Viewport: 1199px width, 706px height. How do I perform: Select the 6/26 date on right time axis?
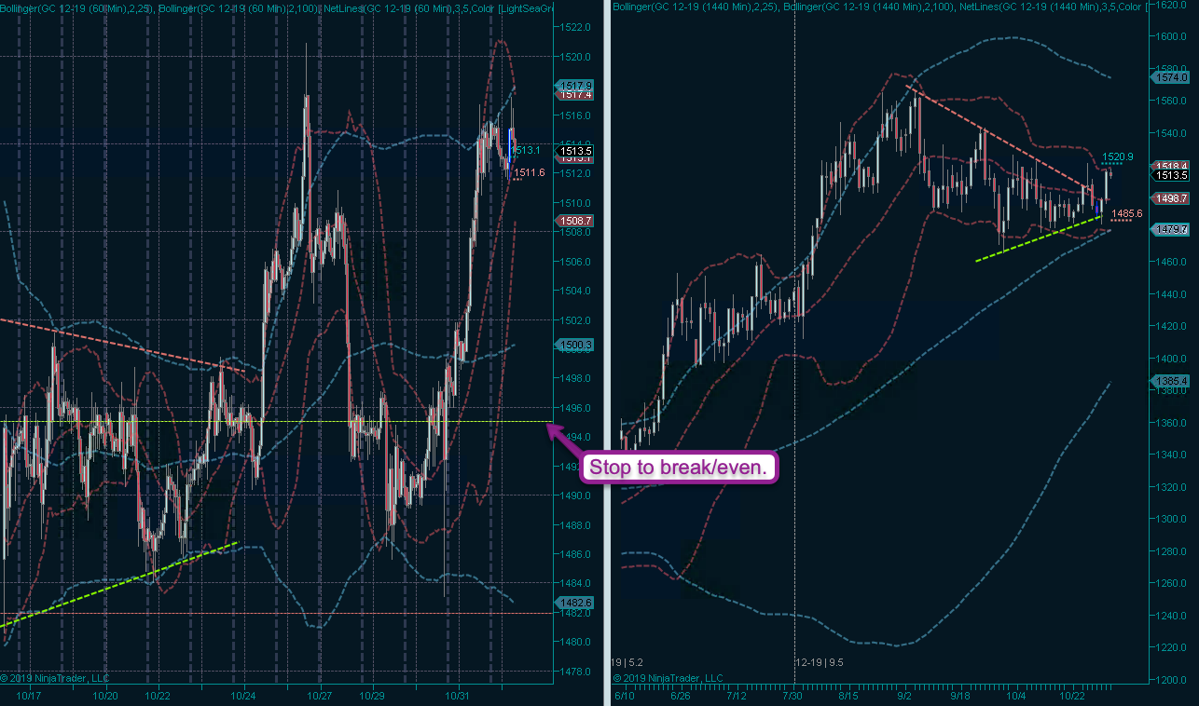tap(682, 696)
